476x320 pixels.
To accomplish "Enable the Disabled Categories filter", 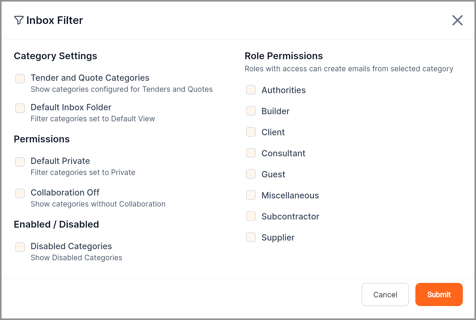I will pos(20,247).
